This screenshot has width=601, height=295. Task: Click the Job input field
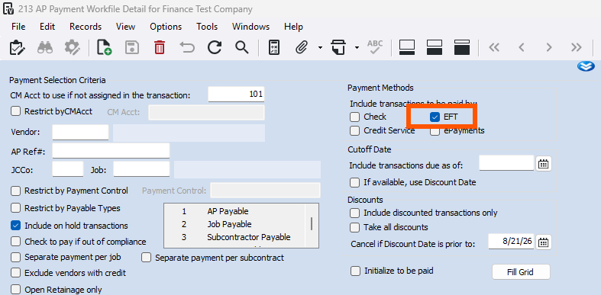[141, 169]
